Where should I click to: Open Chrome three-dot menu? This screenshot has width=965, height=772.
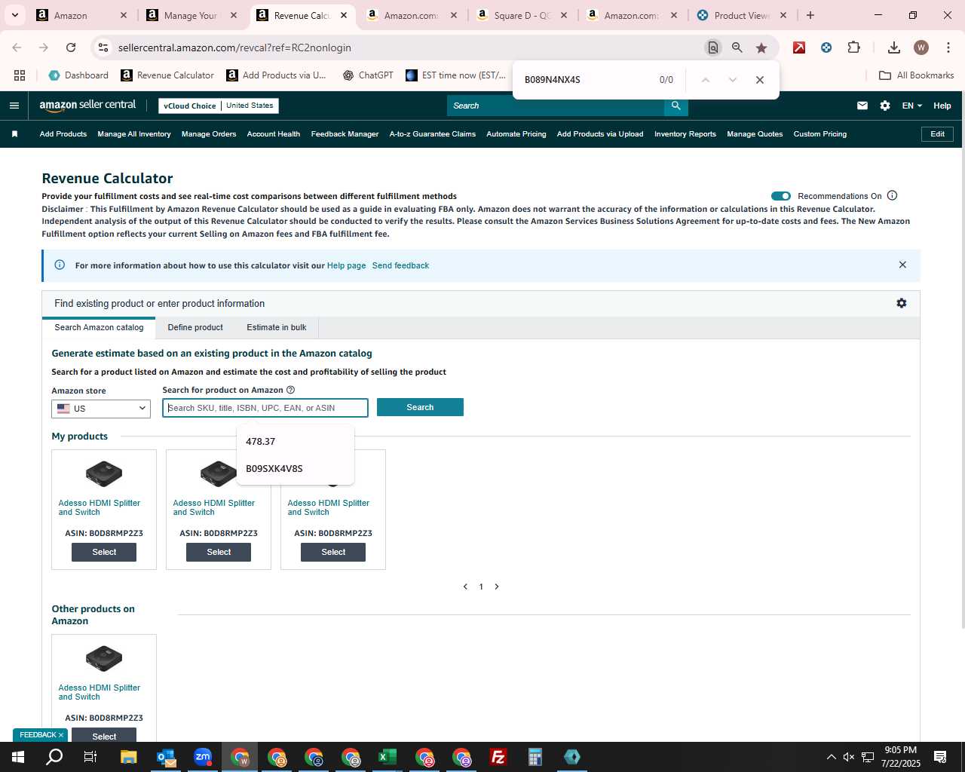(x=948, y=47)
